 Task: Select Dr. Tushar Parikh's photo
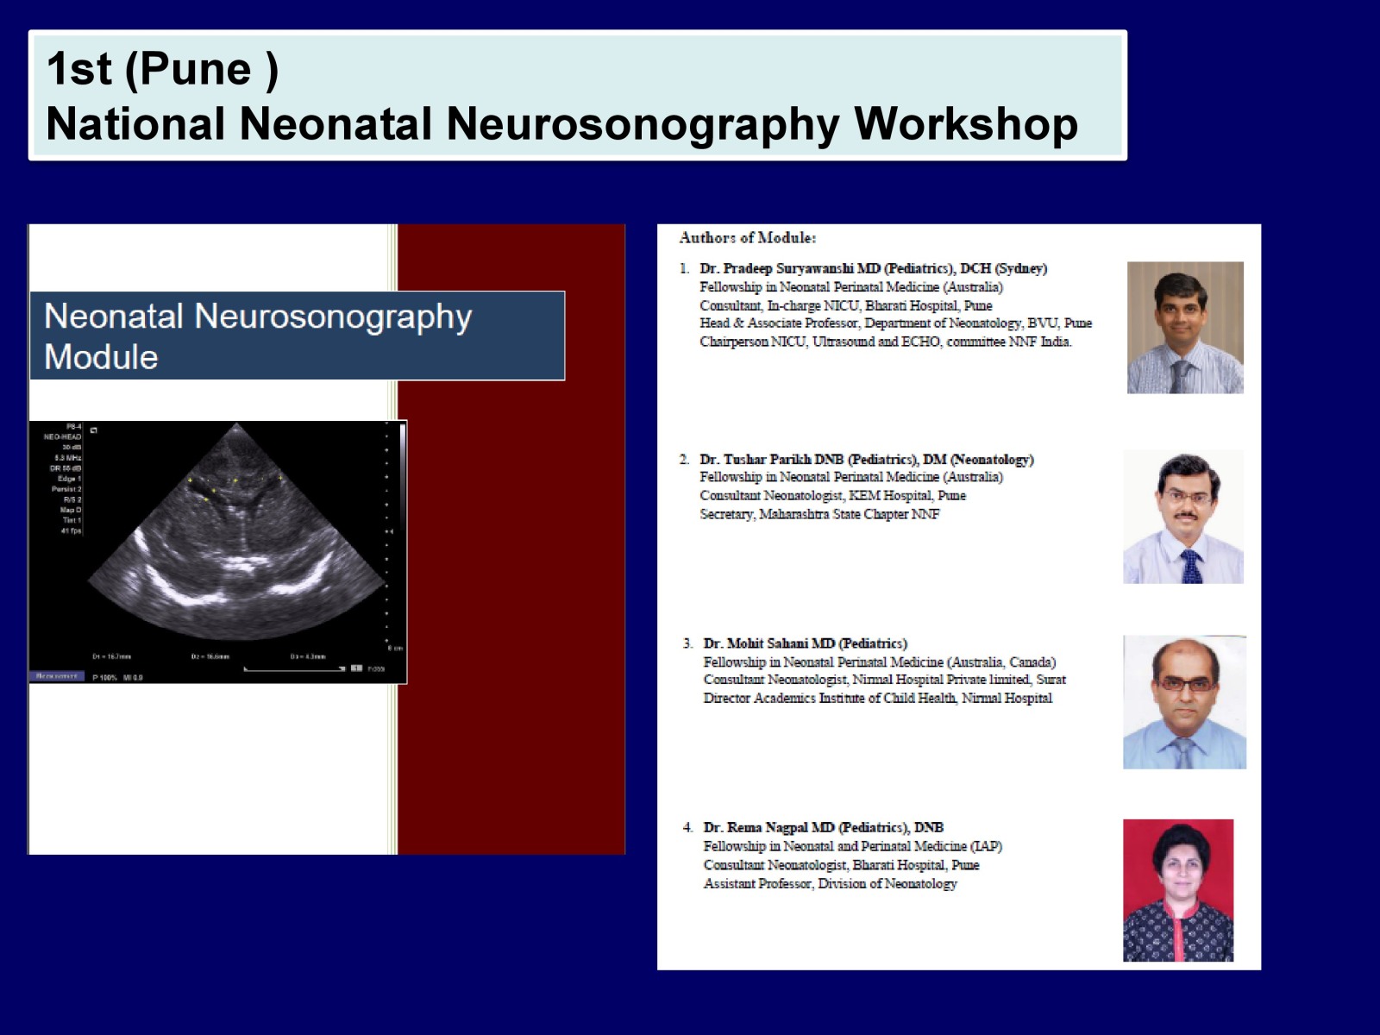point(1183,517)
